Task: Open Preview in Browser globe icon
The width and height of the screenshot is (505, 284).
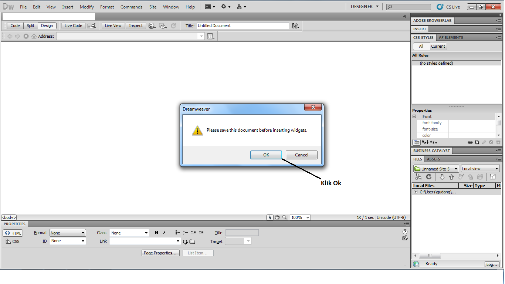Action: (x=152, y=26)
